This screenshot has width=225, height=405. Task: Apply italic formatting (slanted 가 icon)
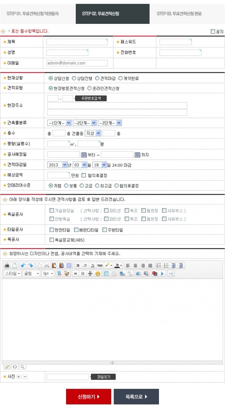click(x=85, y=265)
